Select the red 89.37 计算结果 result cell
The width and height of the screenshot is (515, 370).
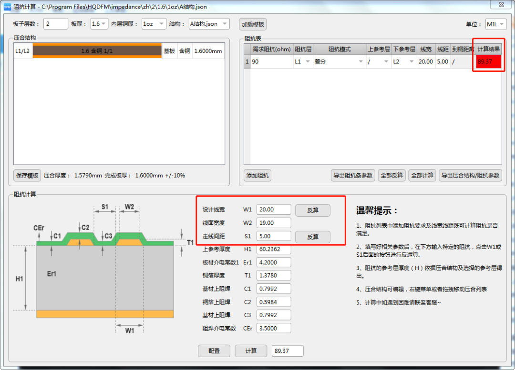[x=488, y=61]
